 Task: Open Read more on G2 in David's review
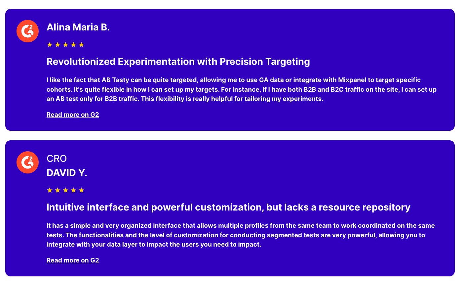click(73, 260)
